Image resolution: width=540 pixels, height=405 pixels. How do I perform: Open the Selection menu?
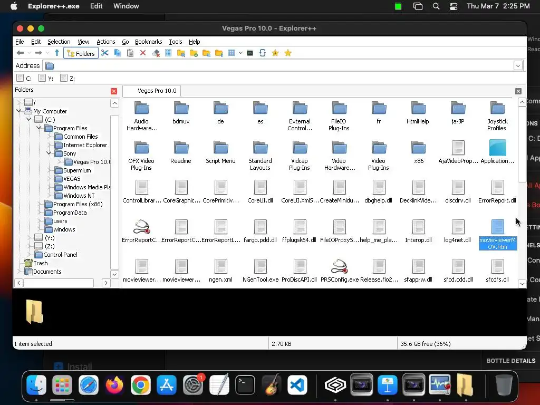tap(59, 42)
